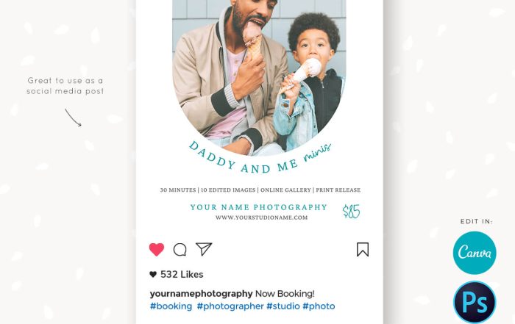Click the EDIT IN: label
Viewport: 515px width, 324px height.
(476, 221)
